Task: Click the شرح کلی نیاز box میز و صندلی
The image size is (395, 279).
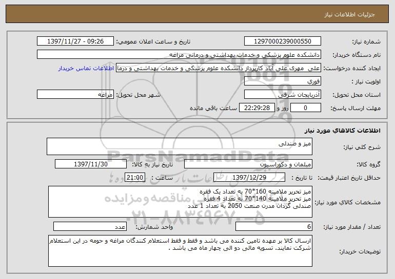Action: tap(180, 146)
